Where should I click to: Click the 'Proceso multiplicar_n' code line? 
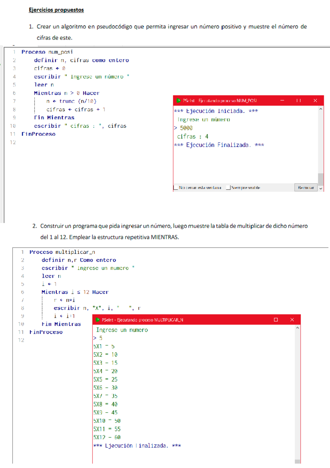[x=62, y=252]
